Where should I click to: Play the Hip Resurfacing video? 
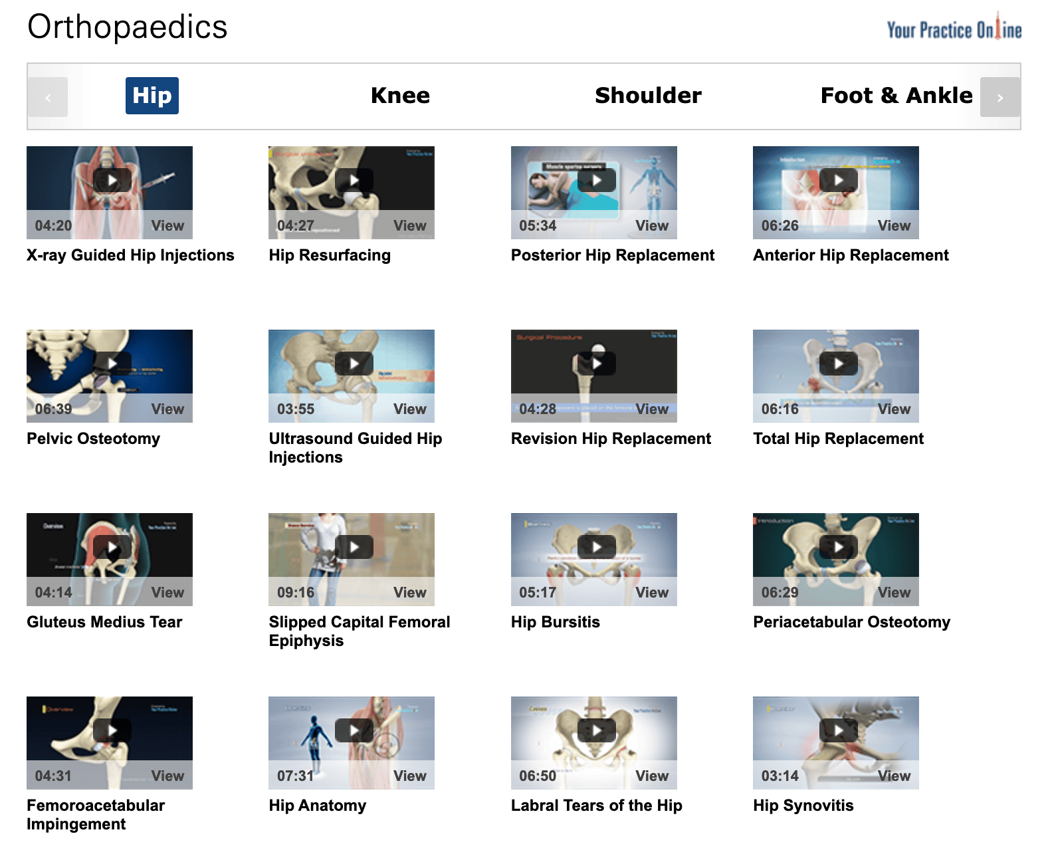[354, 180]
